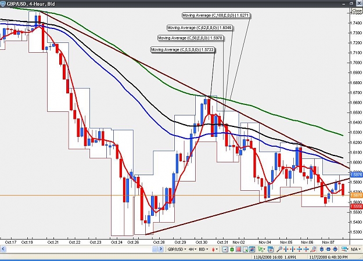Click the Nov.07 date label

328,242
